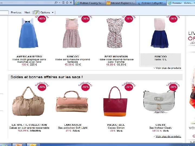The image size is (195, 146).
Task: Switch to the Internet Explorer c... tab
Action: pos(121,3)
